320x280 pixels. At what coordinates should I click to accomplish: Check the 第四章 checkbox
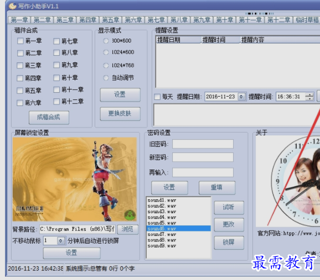[20, 78]
